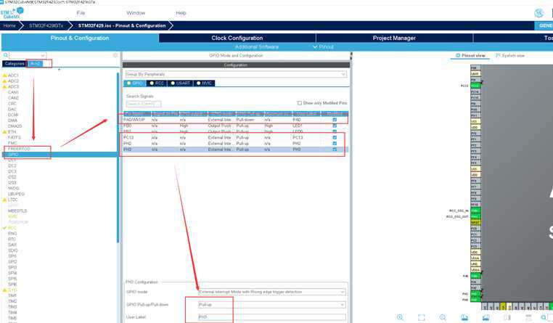Image resolution: width=553 pixels, height=323 pixels.
Task: Click into the Search Signals field
Action: [144, 104]
